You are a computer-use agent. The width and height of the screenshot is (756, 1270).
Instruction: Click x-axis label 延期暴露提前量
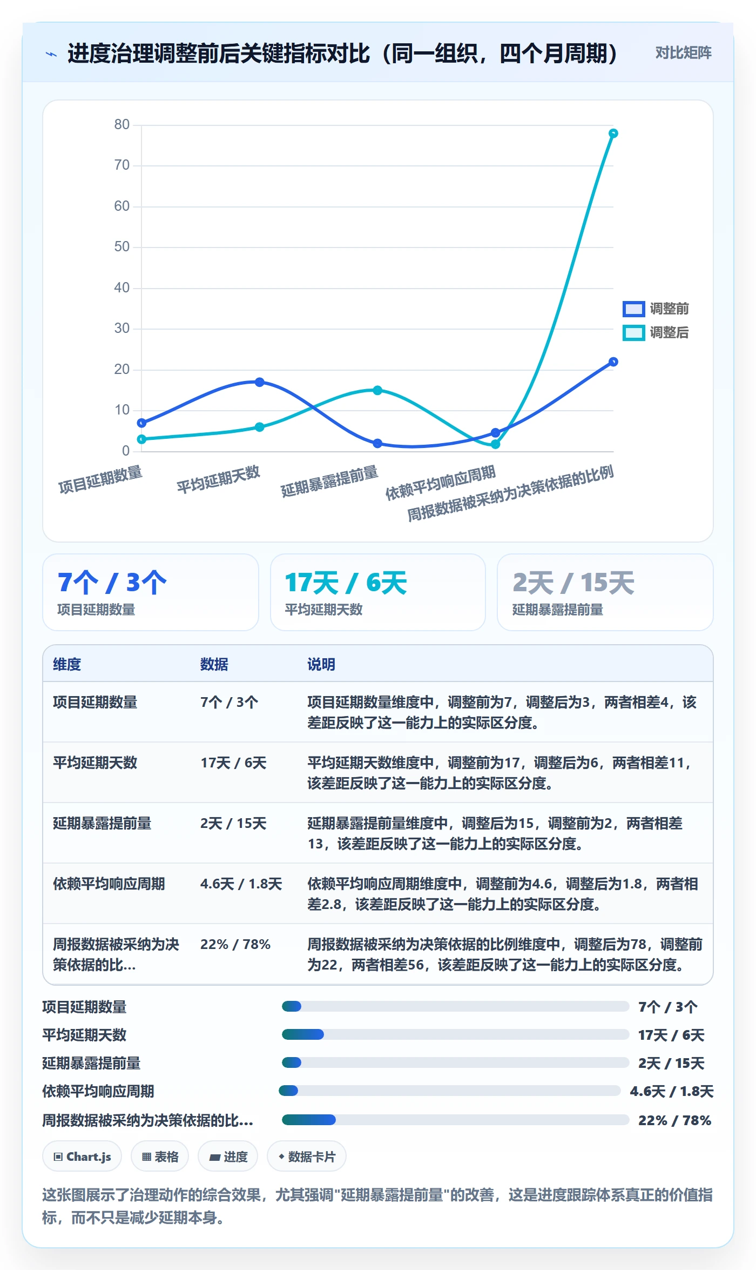coord(329,482)
